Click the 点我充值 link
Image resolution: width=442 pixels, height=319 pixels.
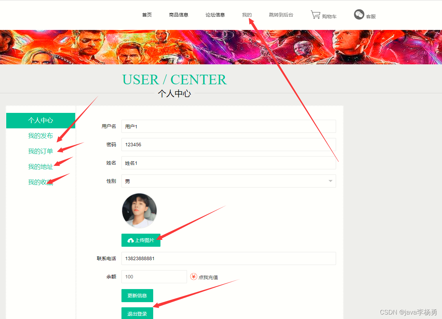pos(208,277)
